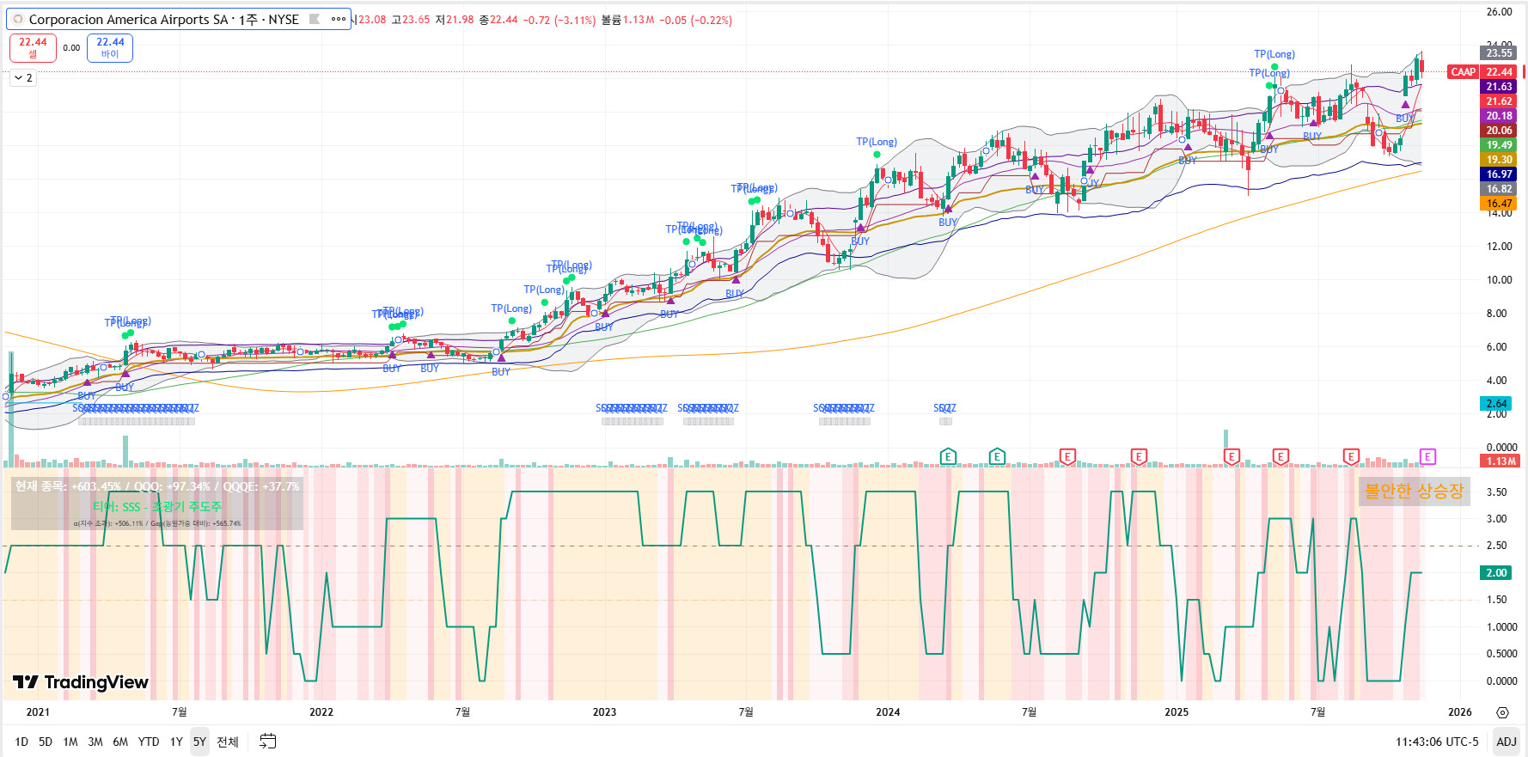This screenshot has width=1528, height=757.
Task: Click the 11:43:06 UTC-5 timezone button
Action: click(x=1437, y=742)
